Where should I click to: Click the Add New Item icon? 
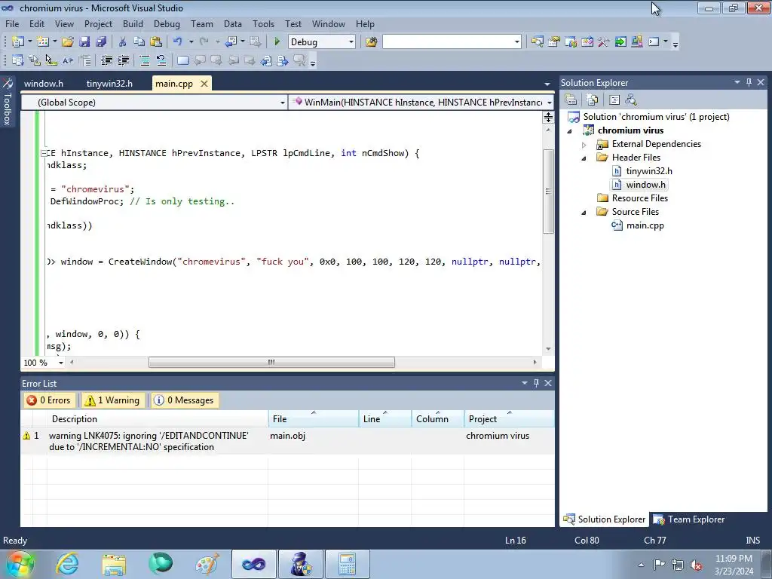pos(43,42)
